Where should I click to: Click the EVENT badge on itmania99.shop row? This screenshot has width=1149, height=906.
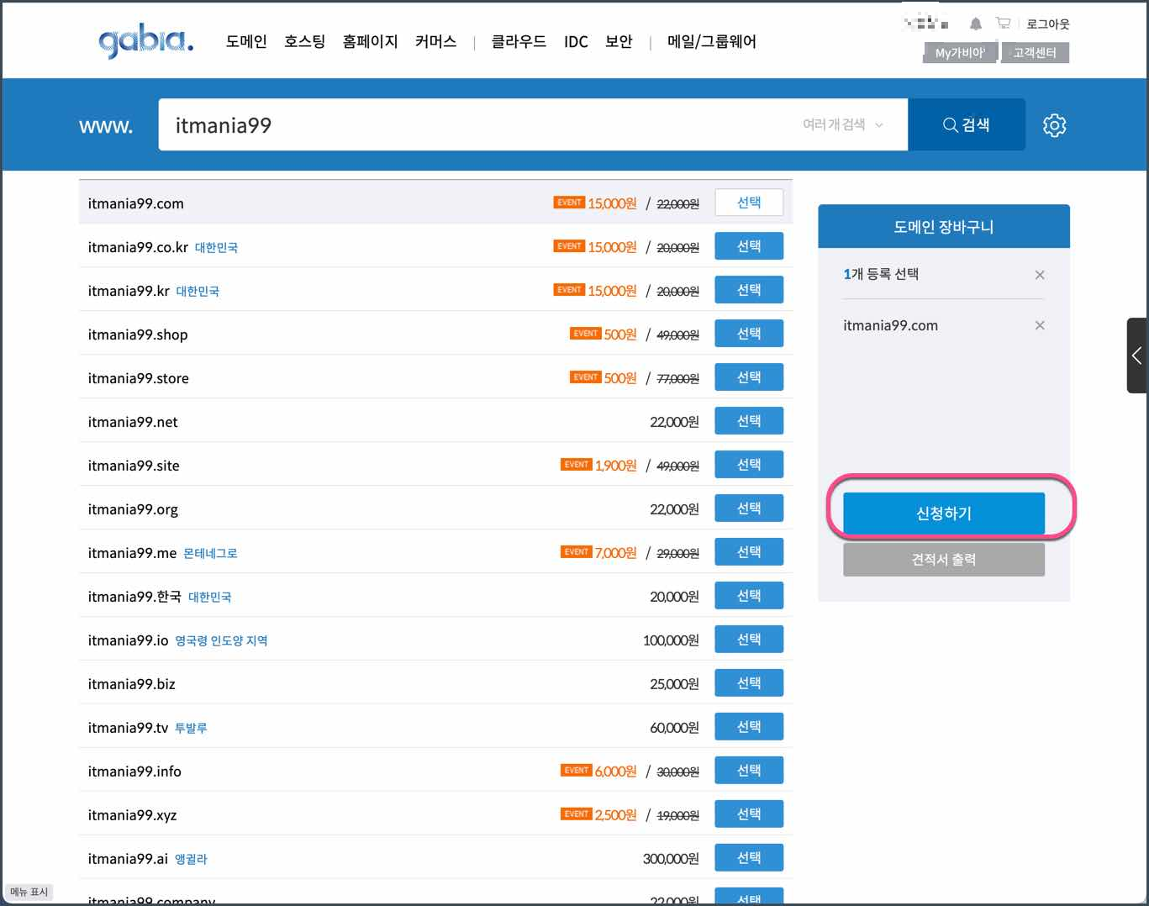tap(585, 334)
